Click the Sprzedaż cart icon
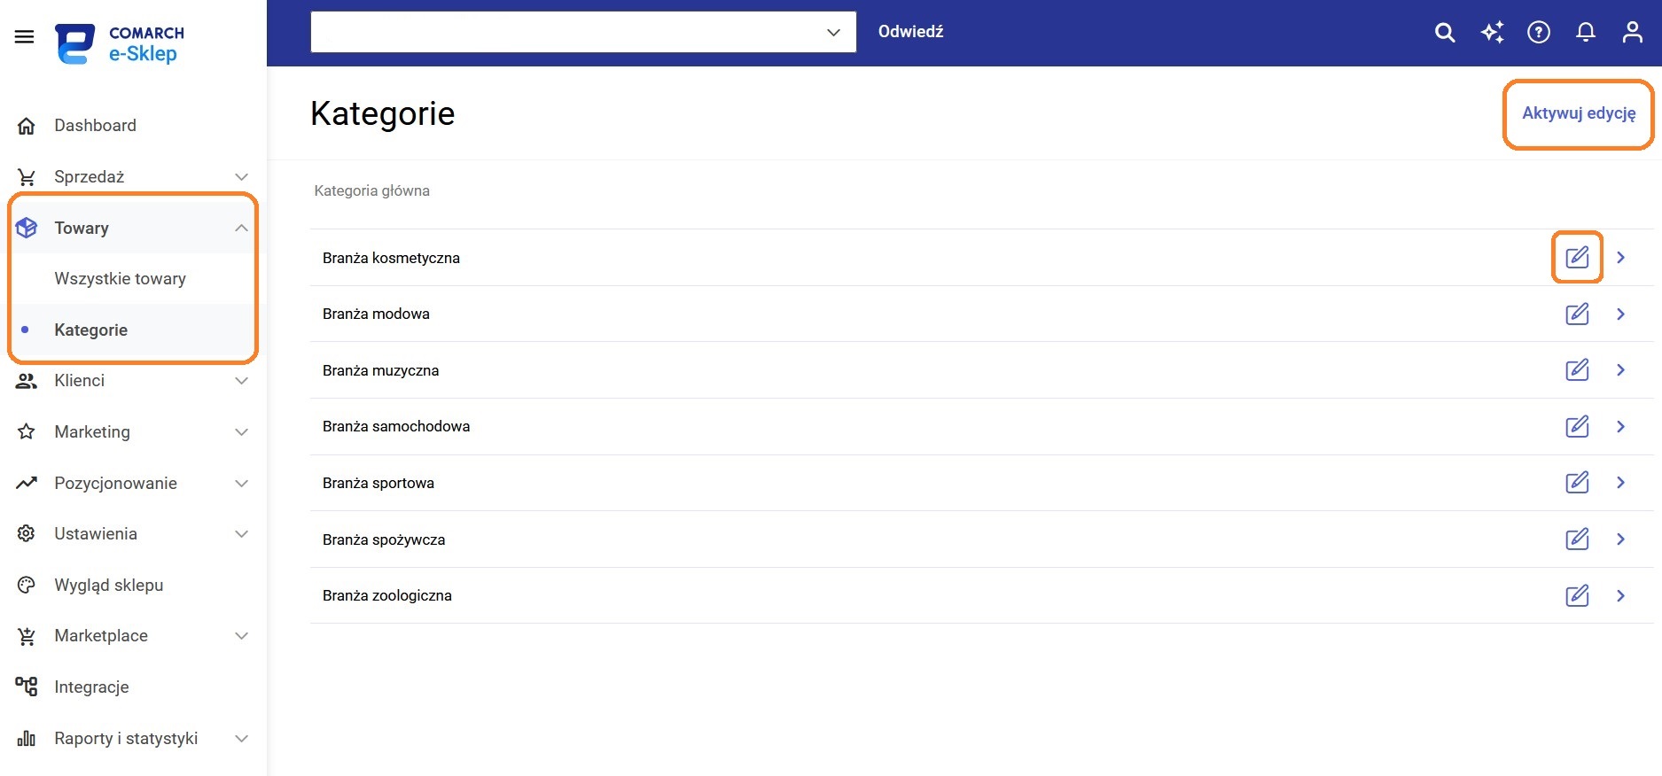The width and height of the screenshot is (1662, 776). 27,177
